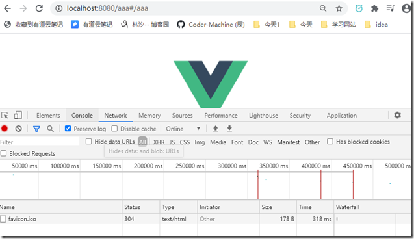Image resolution: width=414 pixels, height=239 pixels.
Task: Open the user profile avatar icon
Action: pyautogui.click(x=406, y=8)
